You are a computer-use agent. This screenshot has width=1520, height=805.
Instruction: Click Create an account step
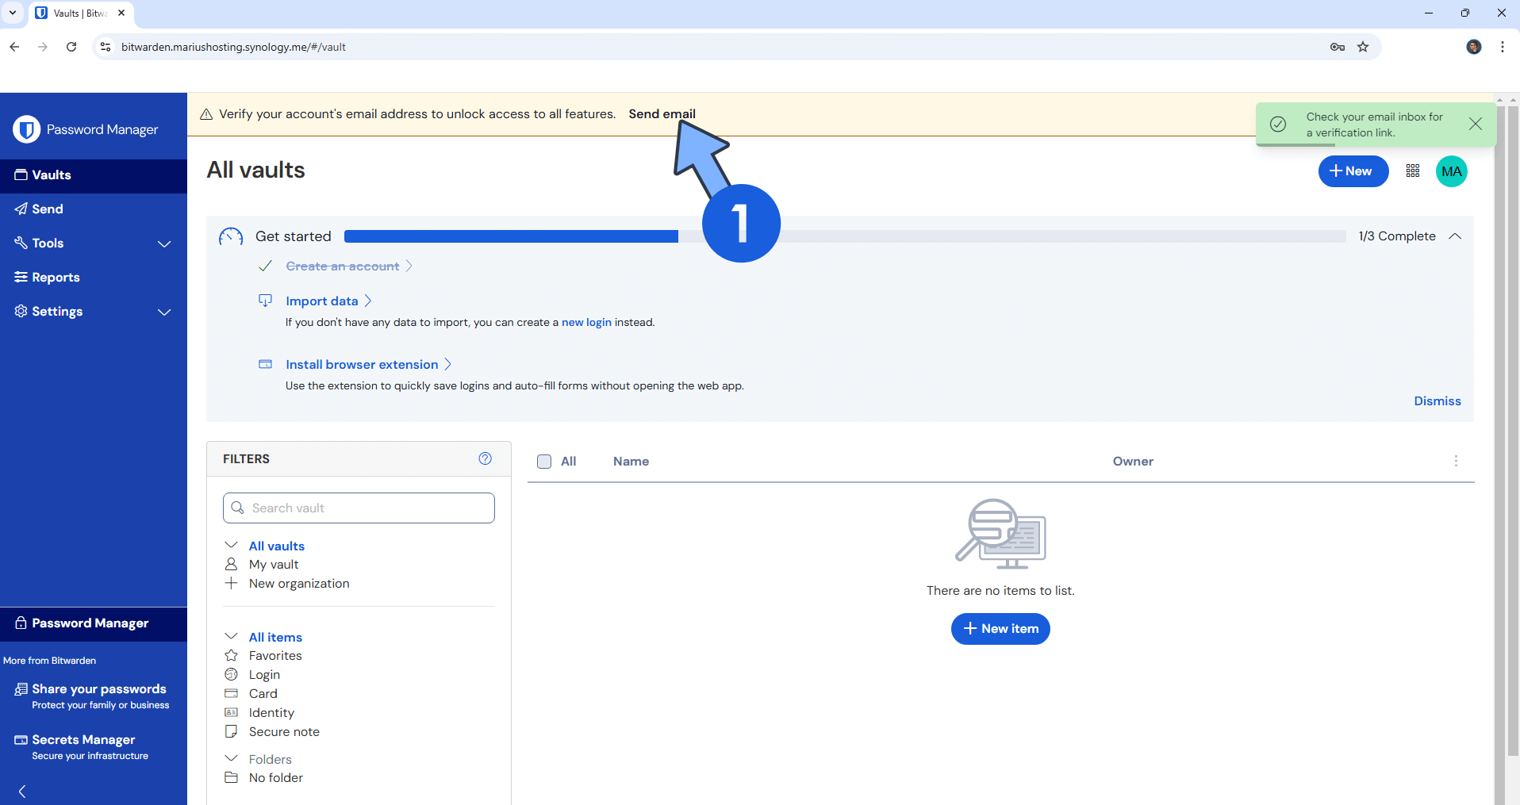pyautogui.click(x=343, y=266)
